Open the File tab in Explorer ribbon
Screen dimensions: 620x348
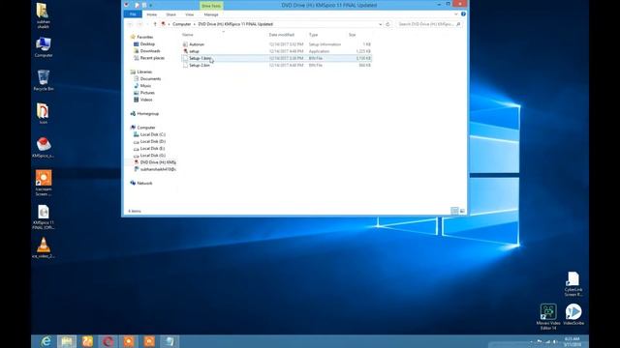(x=133, y=14)
